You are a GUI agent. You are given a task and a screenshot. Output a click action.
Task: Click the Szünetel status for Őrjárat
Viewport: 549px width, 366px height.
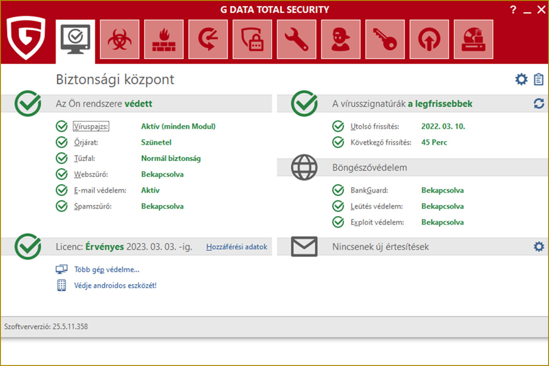click(x=156, y=142)
